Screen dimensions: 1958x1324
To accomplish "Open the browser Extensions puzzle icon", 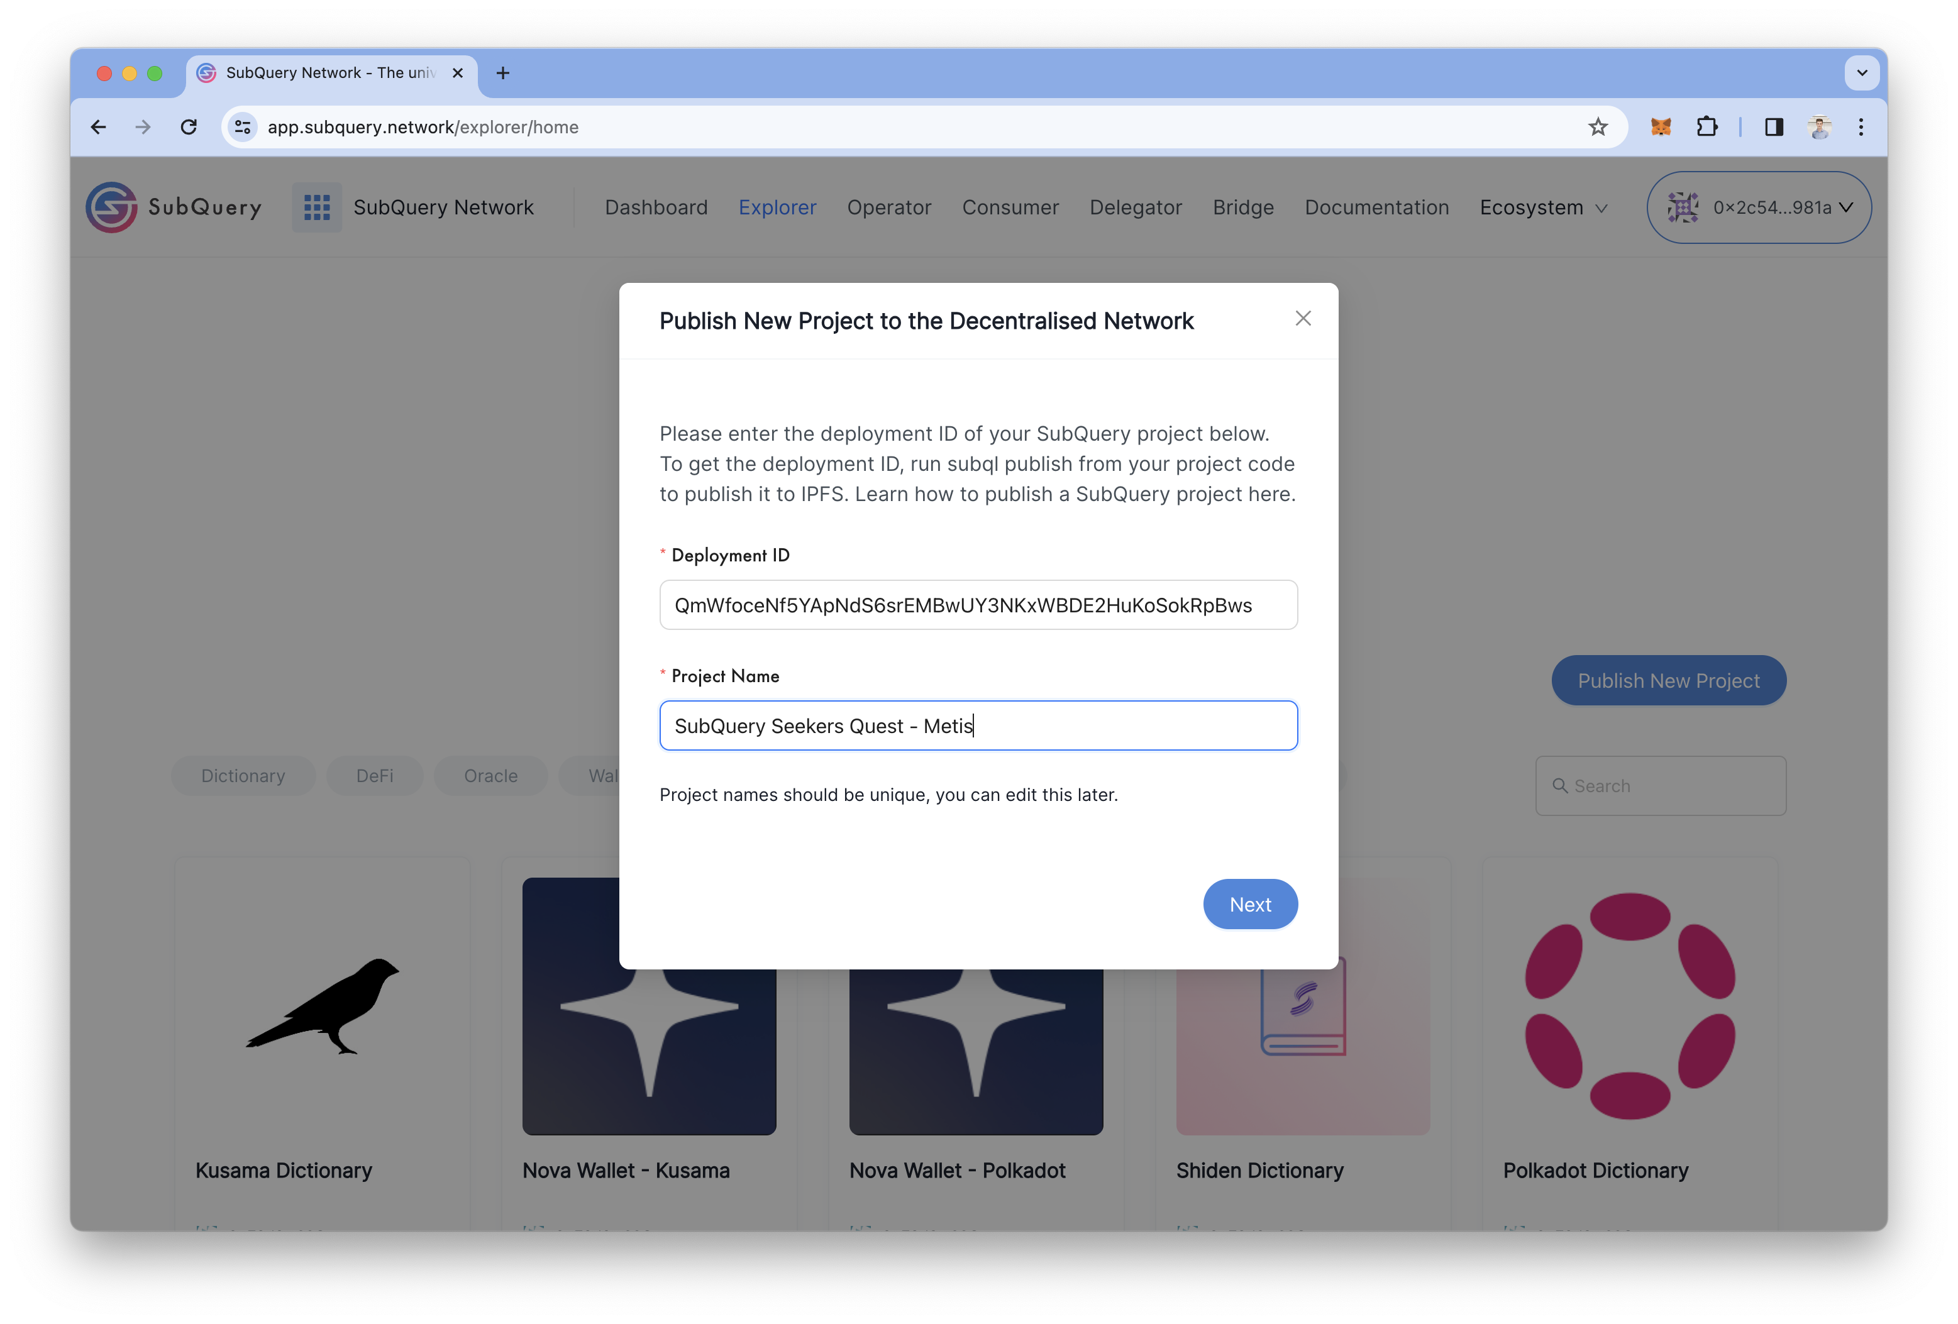I will point(1706,127).
